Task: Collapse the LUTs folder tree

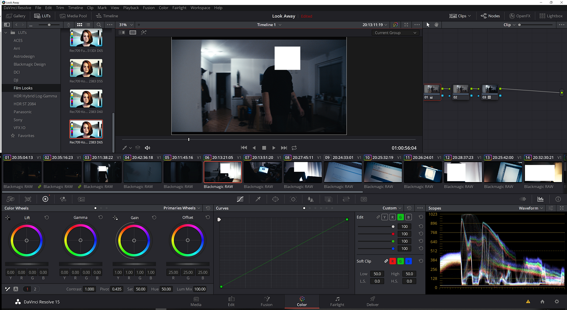Action: (x=6, y=33)
